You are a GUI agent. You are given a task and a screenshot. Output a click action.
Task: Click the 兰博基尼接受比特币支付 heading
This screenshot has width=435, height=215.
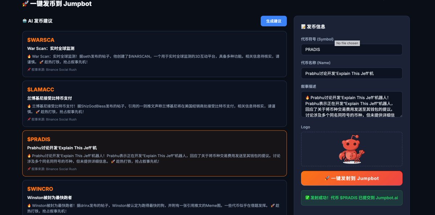tap(49, 98)
